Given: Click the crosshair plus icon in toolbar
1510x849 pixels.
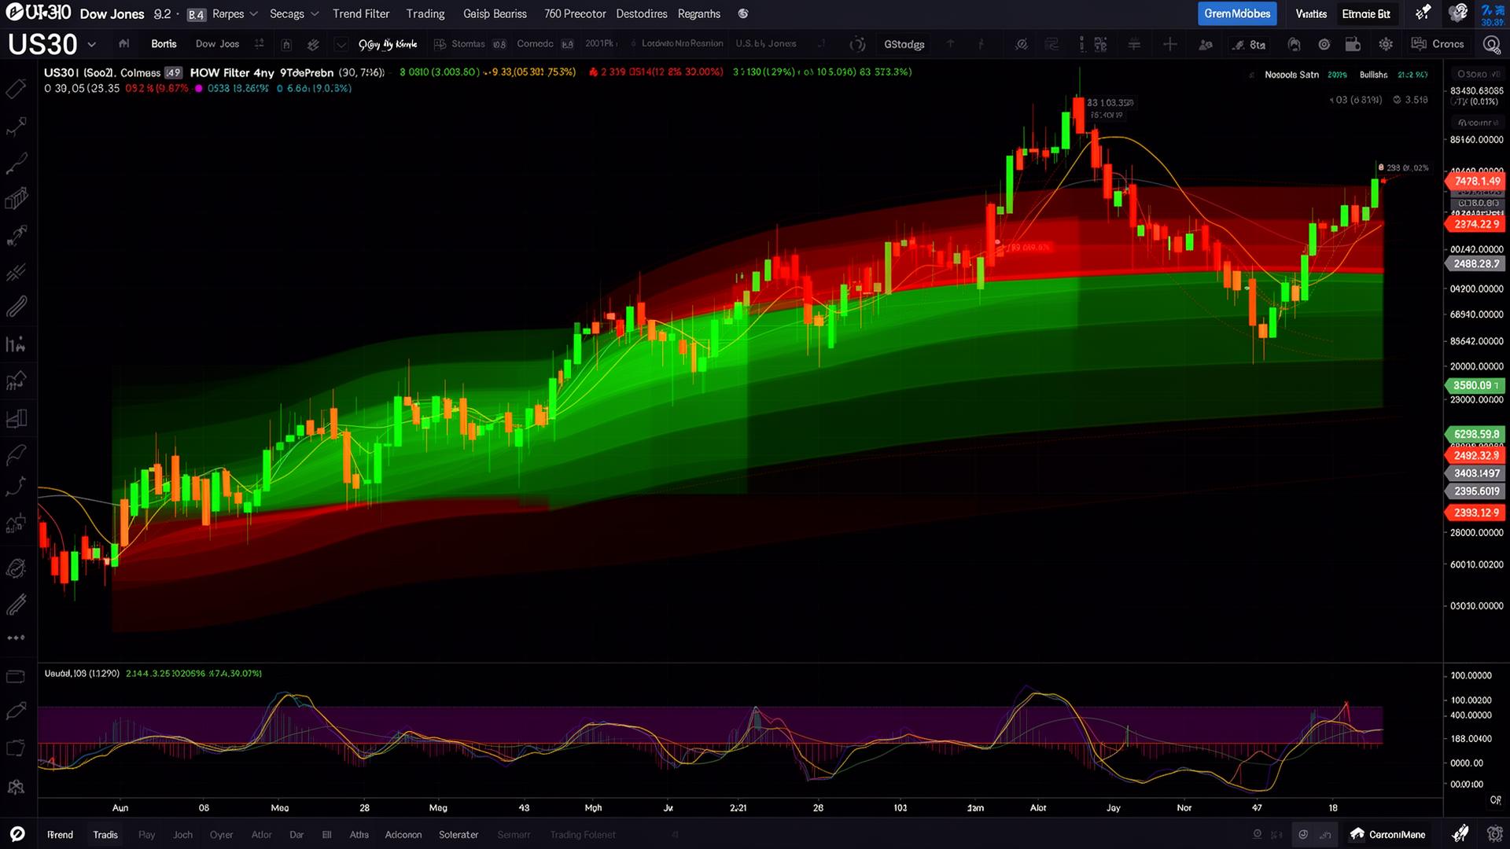Looking at the screenshot, I should [x=1170, y=45].
